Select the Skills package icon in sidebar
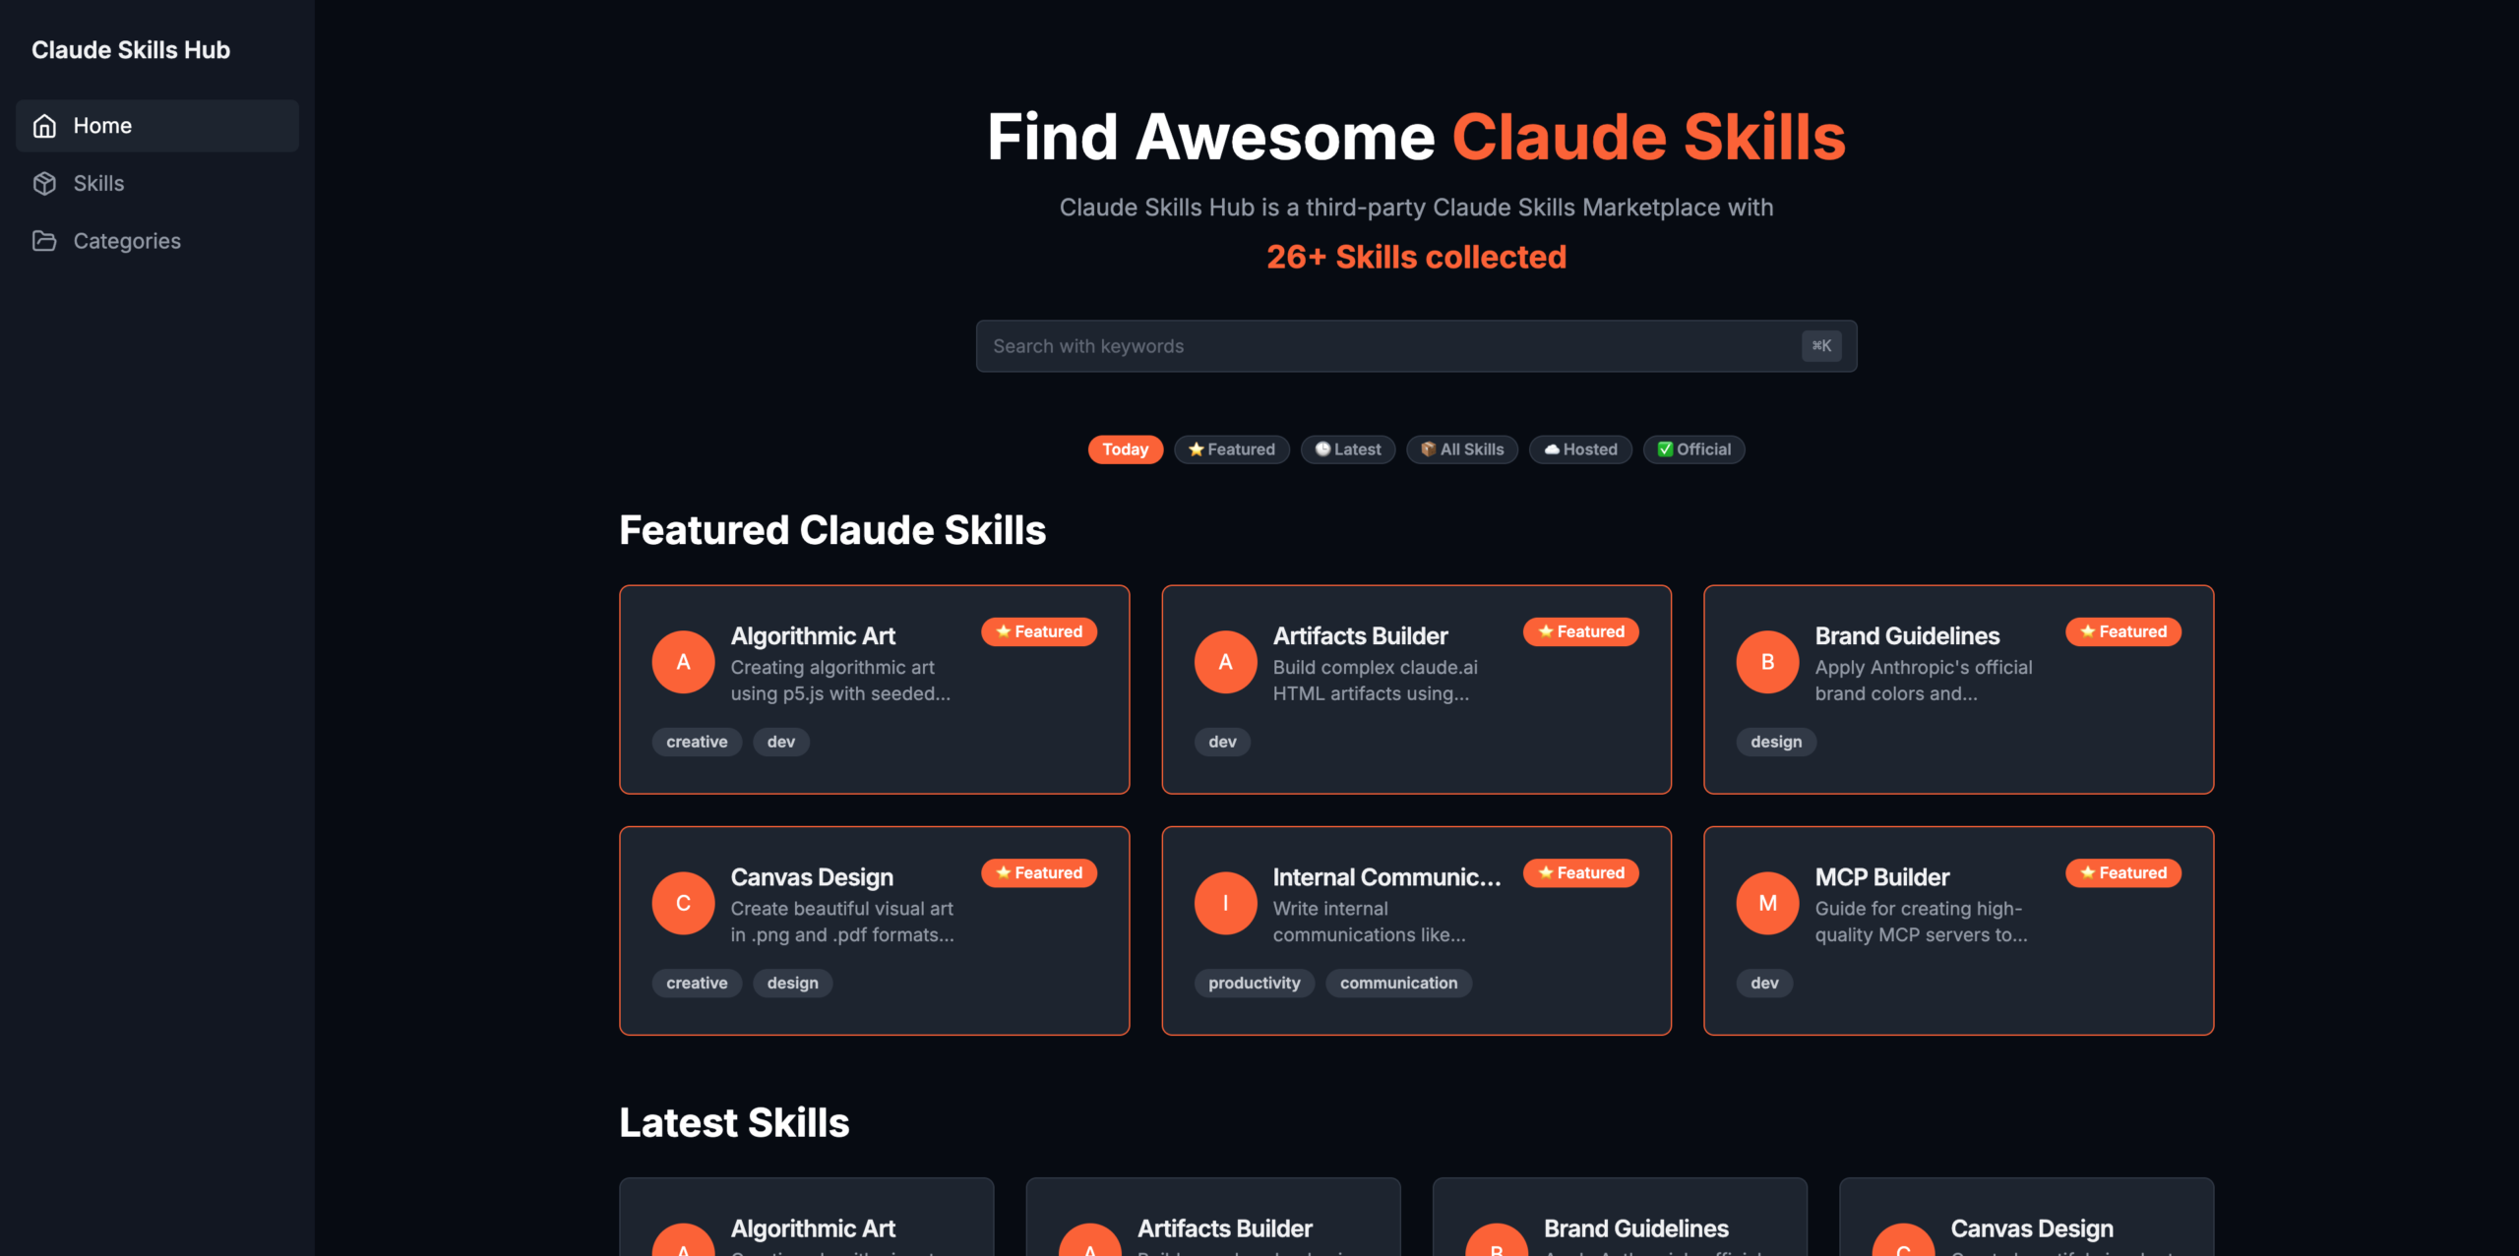The height and width of the screenshot is (1256, 2519). click(x=44, y=183)
